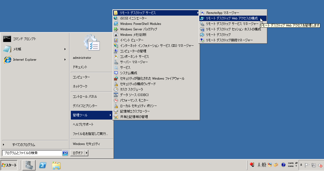Click the スタート button
Viewport: 324px width, 171px height.
tap(9, 165)
